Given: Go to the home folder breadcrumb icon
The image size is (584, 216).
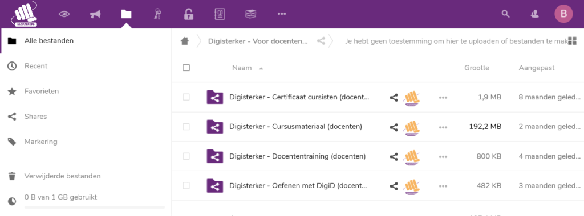Looking at the screenshot, I should coord(185,41).
